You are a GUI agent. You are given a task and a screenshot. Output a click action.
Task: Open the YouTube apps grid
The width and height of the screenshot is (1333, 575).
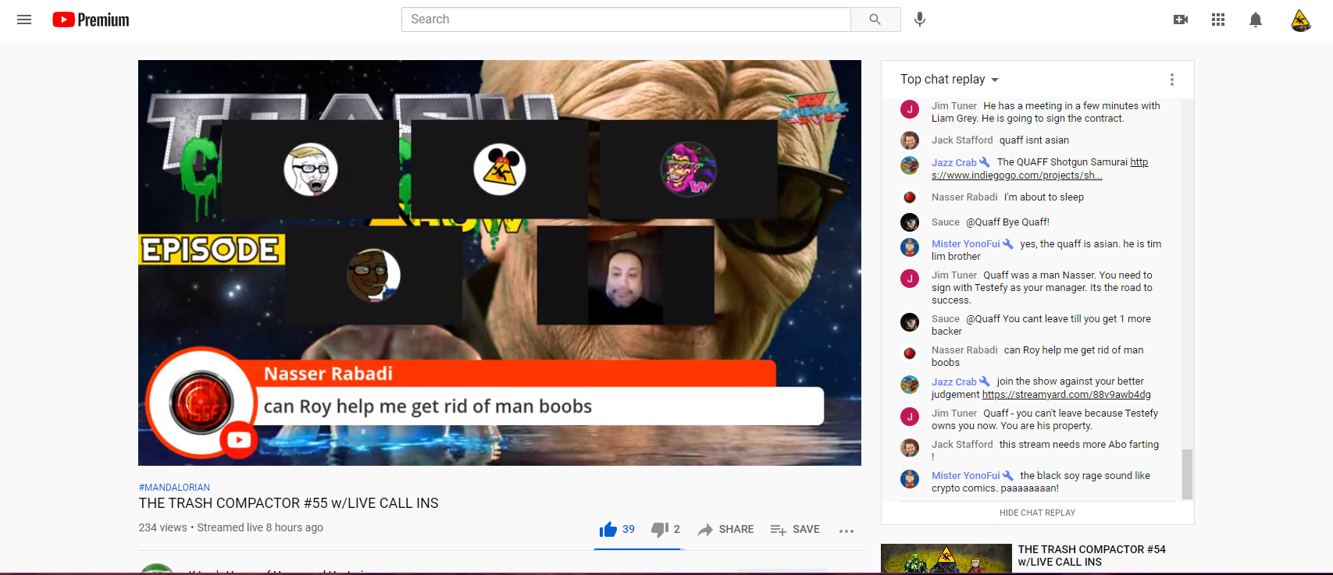tap(1218, 20)
